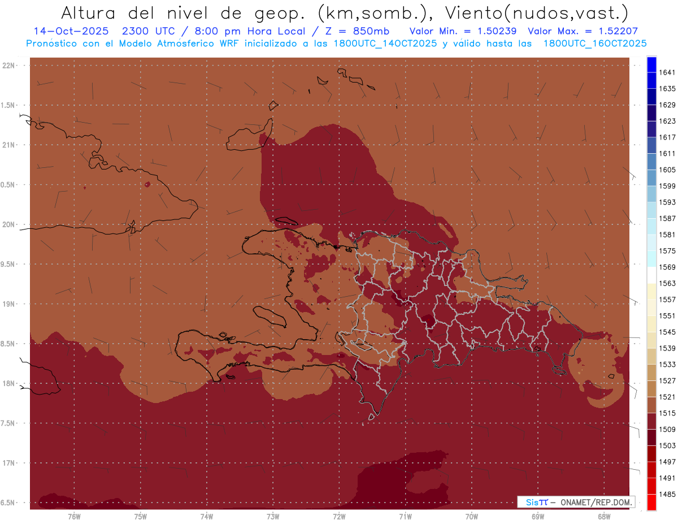Click legend value 1551
Screen dimensions: 678x524
[667, 316]
